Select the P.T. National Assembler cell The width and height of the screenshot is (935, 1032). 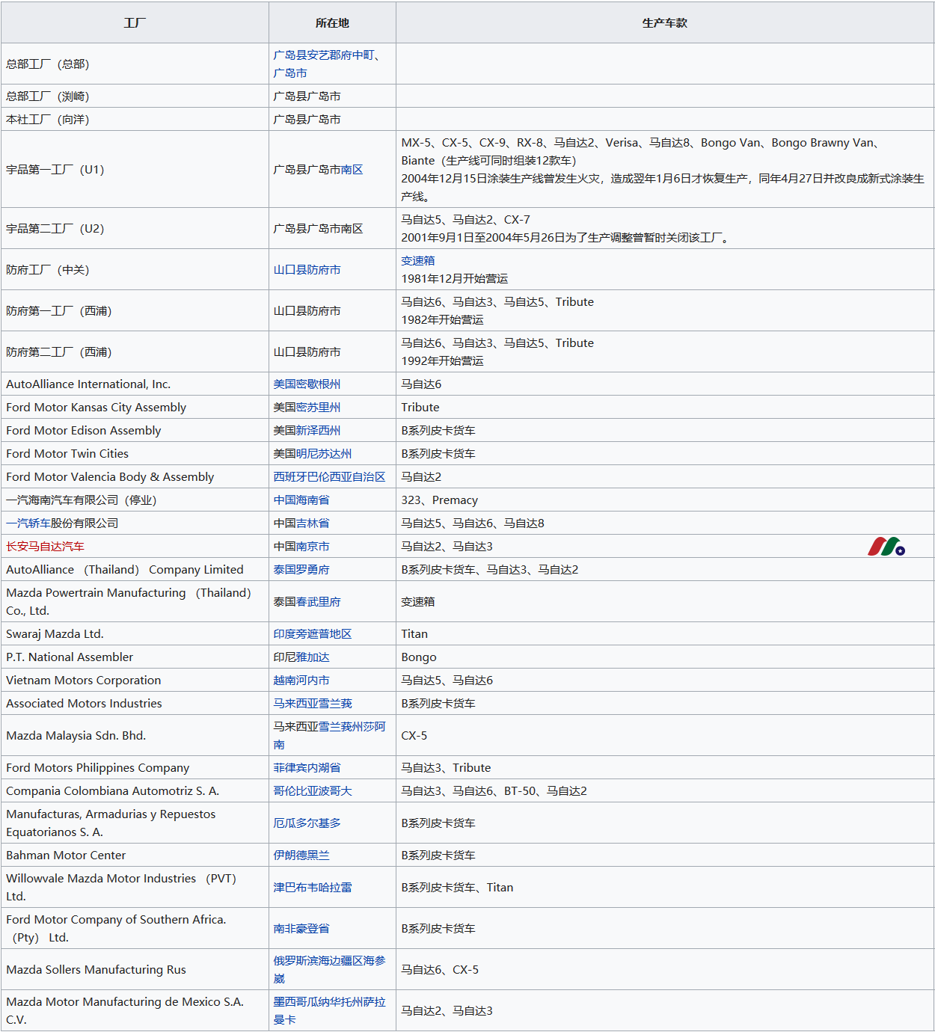(x=135, y=657)
